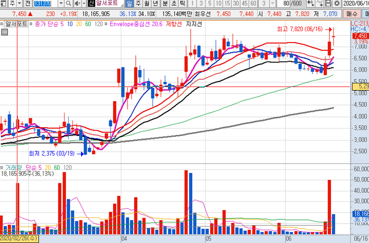Toggle square marker before 종가 단순 legend
Image resolution: width=369 pixels, height=243 pixels.
tap(31, 24)
